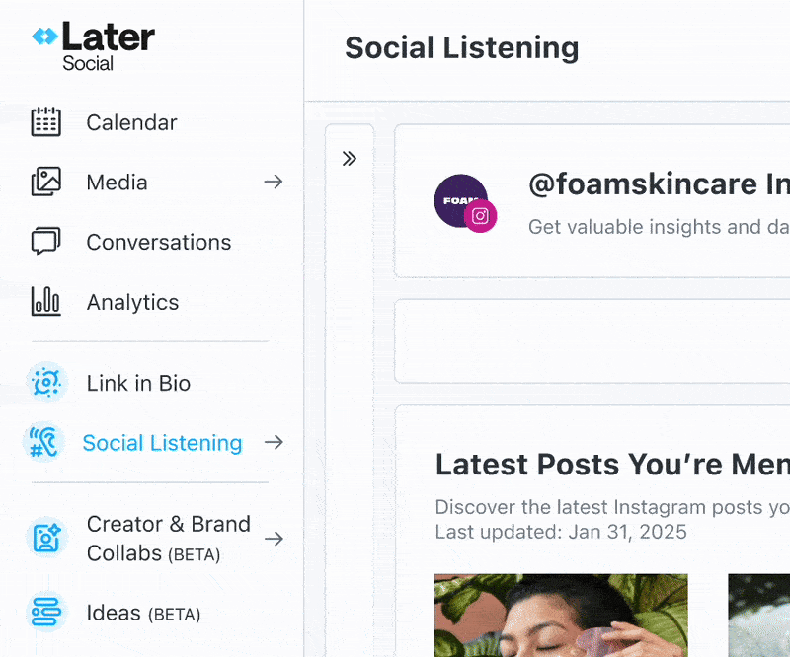Click the Later Social logo
The height and width of the screenshot is (657, 790).
point(93,45)
